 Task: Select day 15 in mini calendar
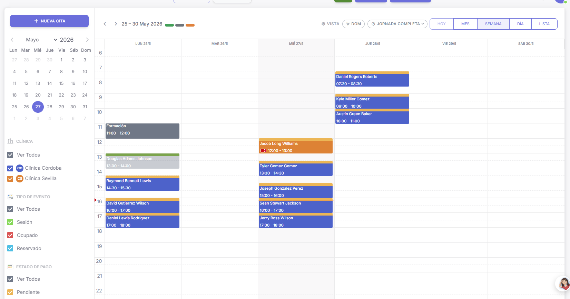click(x=61, y=83)
